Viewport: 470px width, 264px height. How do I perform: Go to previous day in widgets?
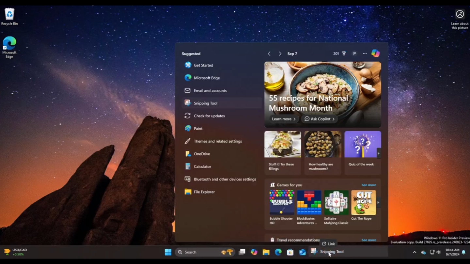pos(269,54)
